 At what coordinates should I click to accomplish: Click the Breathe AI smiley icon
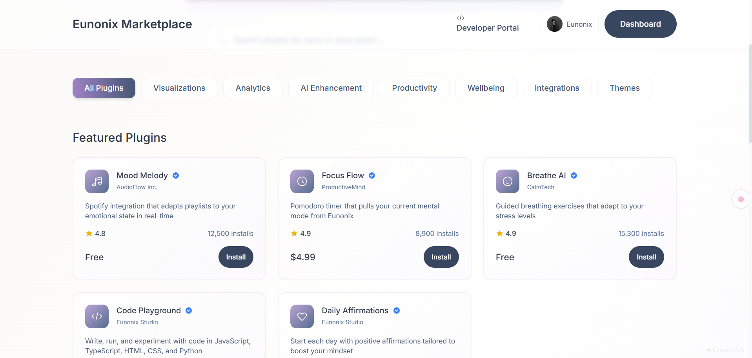507,181
